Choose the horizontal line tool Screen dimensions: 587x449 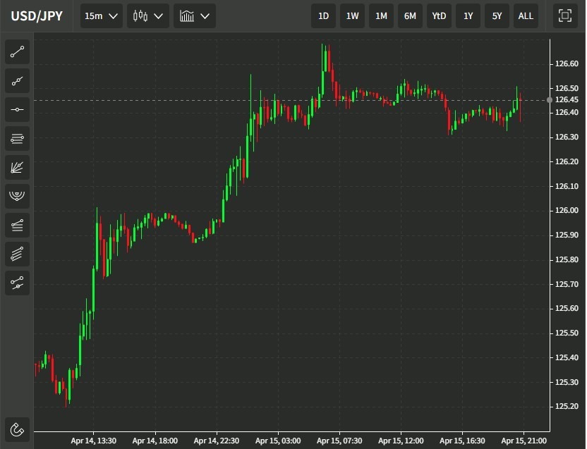17,109
